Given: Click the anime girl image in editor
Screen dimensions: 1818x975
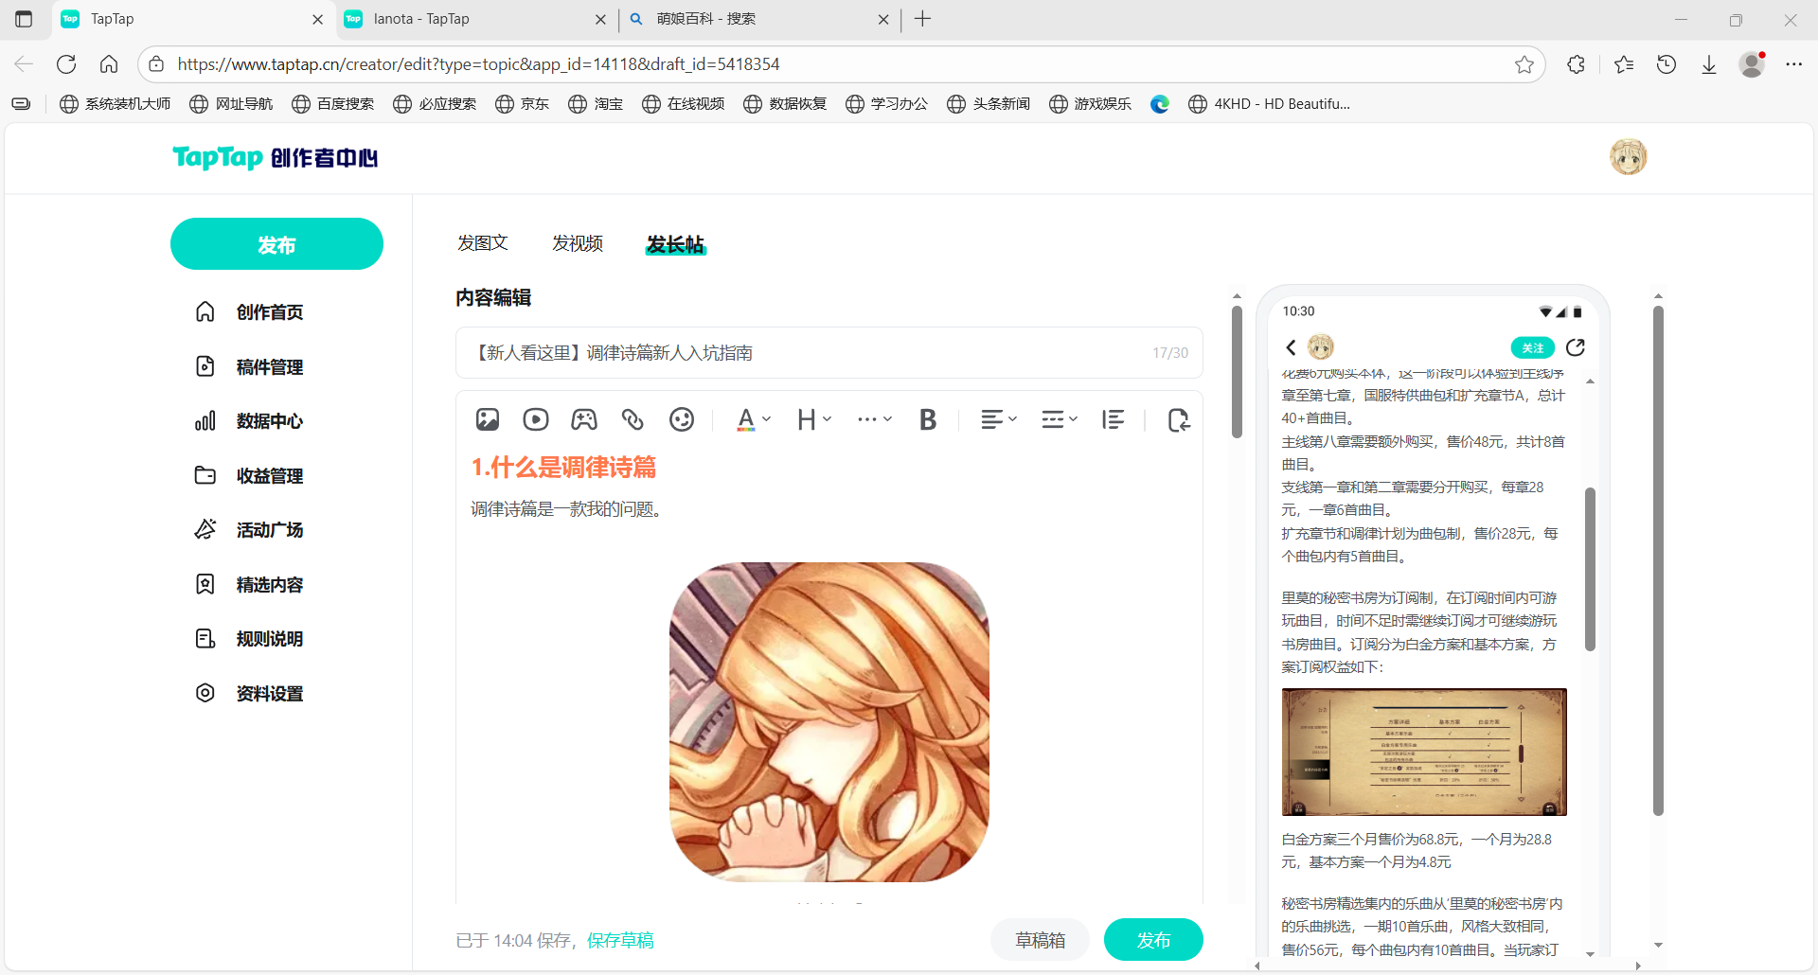Looking at the screenshot, I should [x=829, y=722].
